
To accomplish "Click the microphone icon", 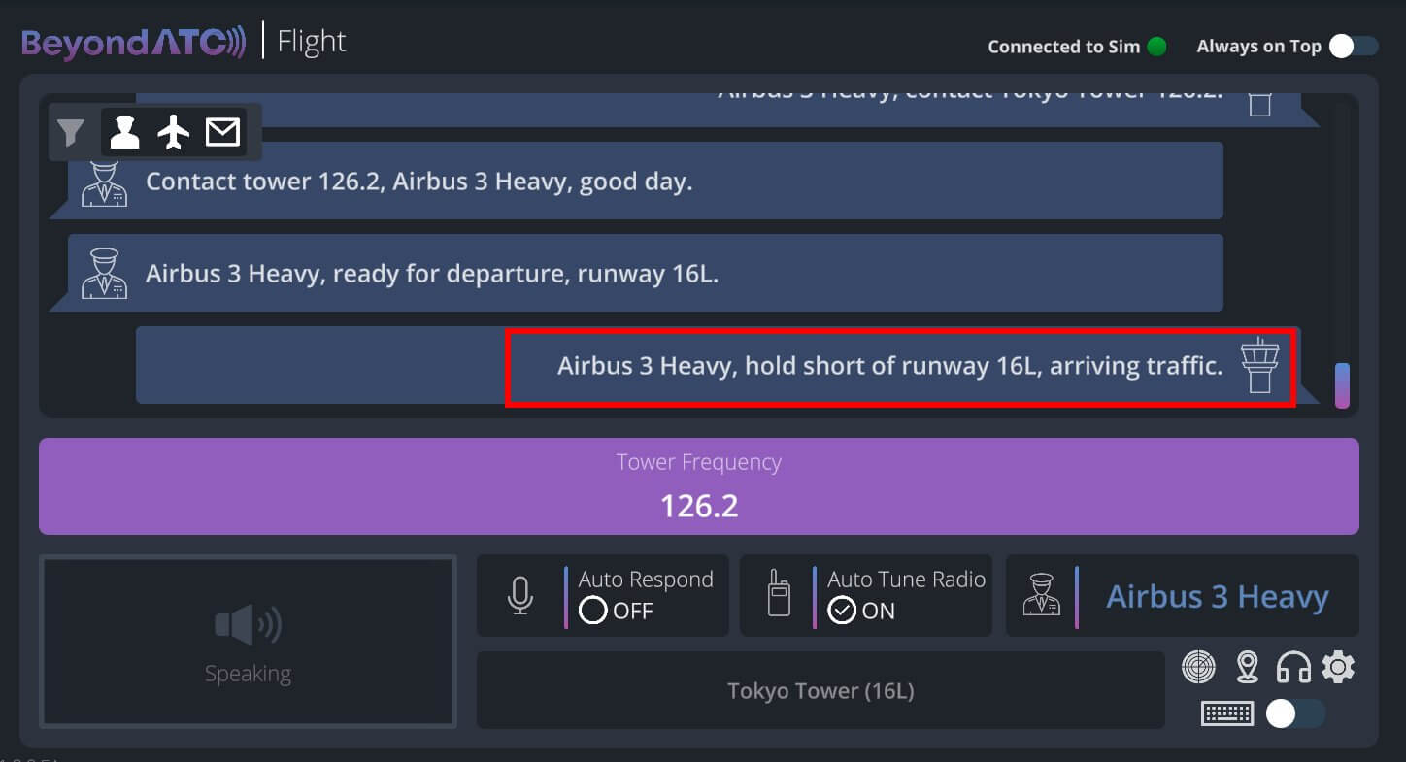I will (x=520, y=596).
